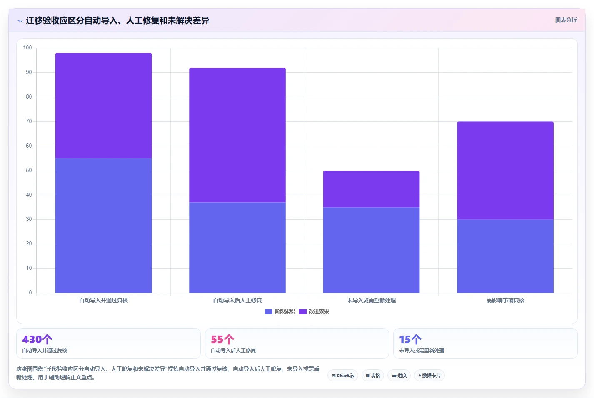Click the x-axis label 未导入或需重新处理
Viewport: 594px width, 398px height.
coord(371,300)
